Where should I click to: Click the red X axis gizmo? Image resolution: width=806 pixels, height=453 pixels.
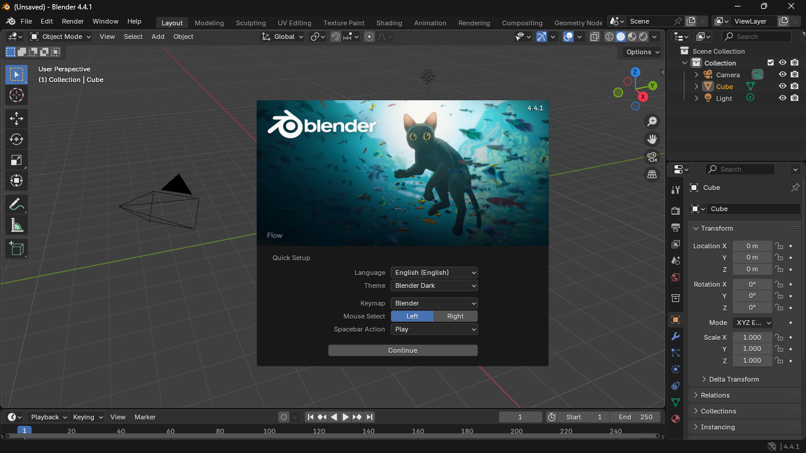643,97
